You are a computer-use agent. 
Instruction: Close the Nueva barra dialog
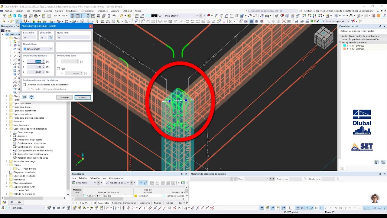[90, 26]
